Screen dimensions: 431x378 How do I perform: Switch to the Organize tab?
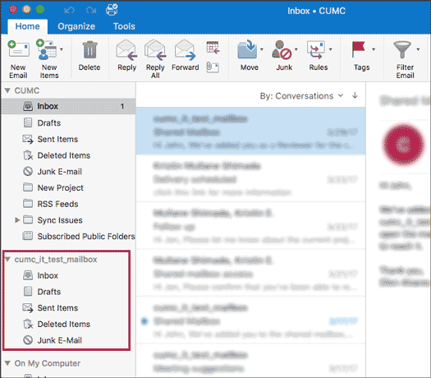pos(76,26)
